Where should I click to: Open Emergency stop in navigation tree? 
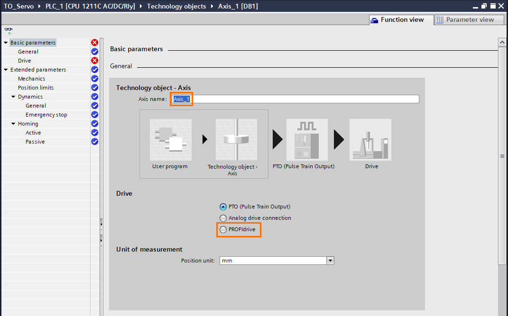(46, 115)
